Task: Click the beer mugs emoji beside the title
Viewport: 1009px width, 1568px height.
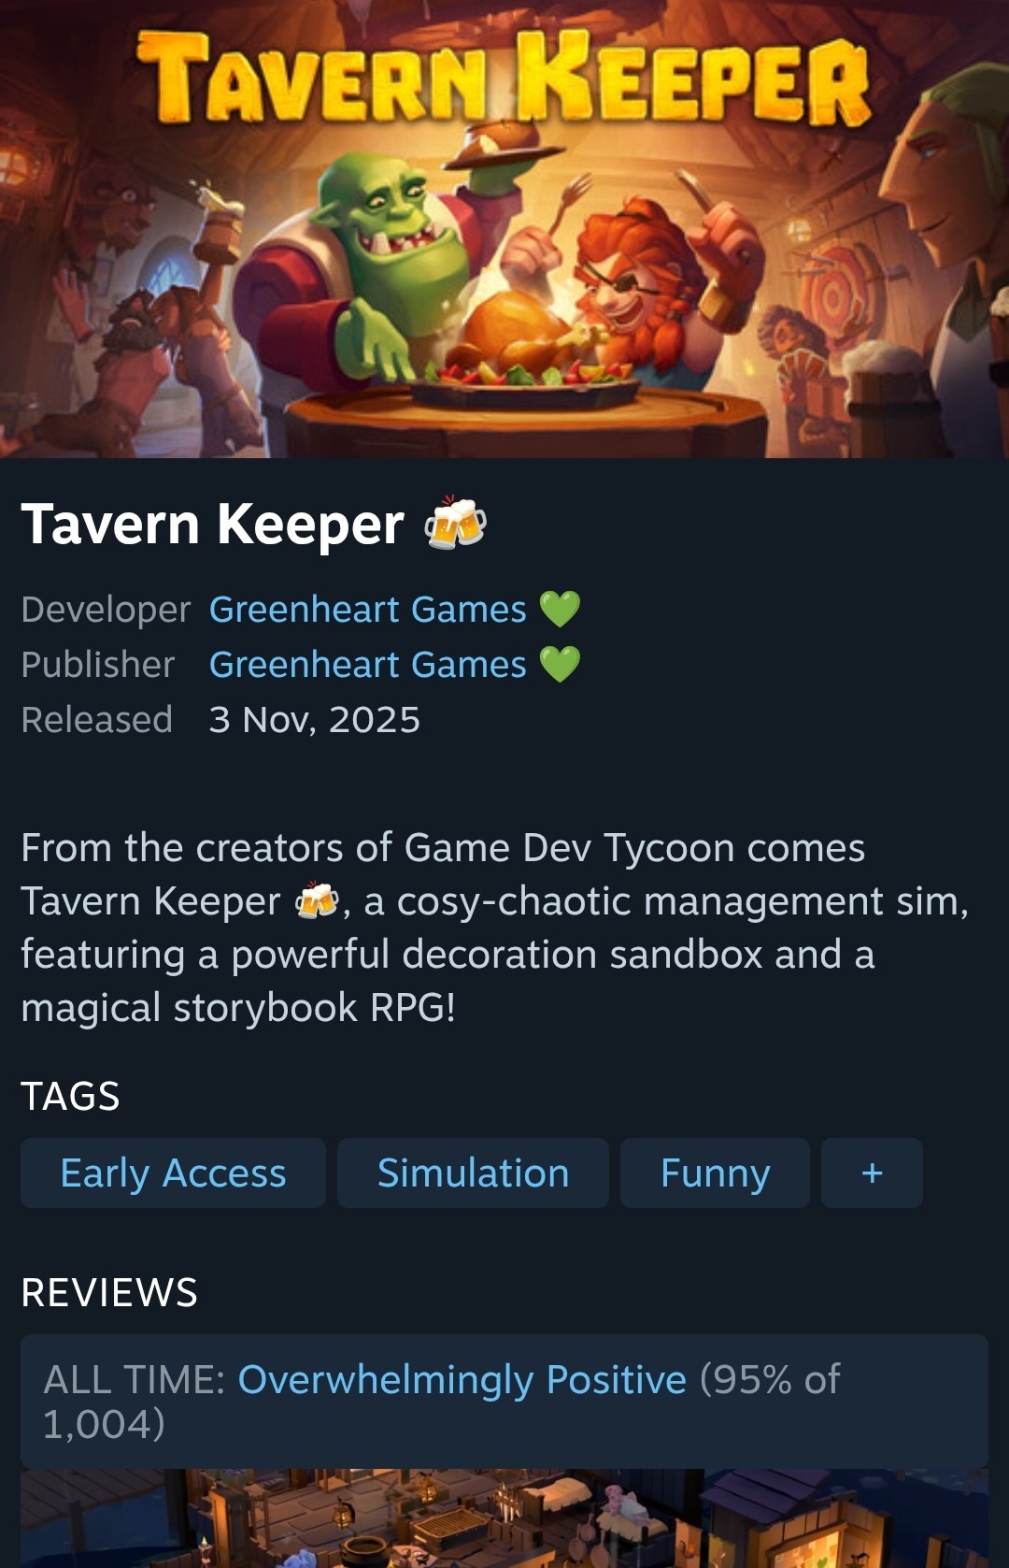Action: (455, 523)
